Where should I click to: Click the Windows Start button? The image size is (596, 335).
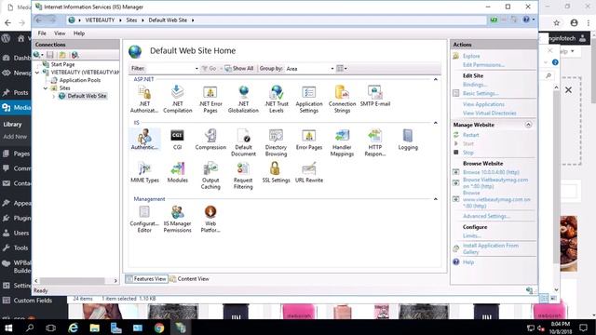8,328
